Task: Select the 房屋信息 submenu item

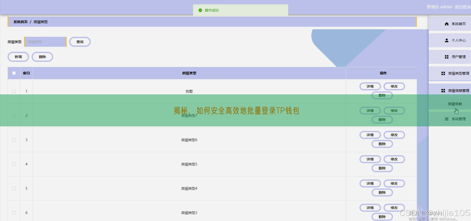Action: 455,104
